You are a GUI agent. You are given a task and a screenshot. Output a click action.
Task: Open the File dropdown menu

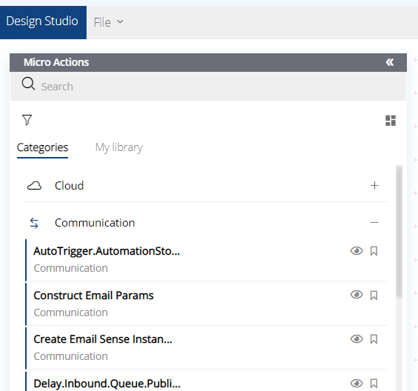tap(108, 22)
